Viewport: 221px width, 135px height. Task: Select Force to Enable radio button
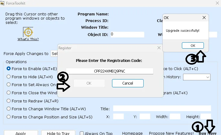[8, 69]
